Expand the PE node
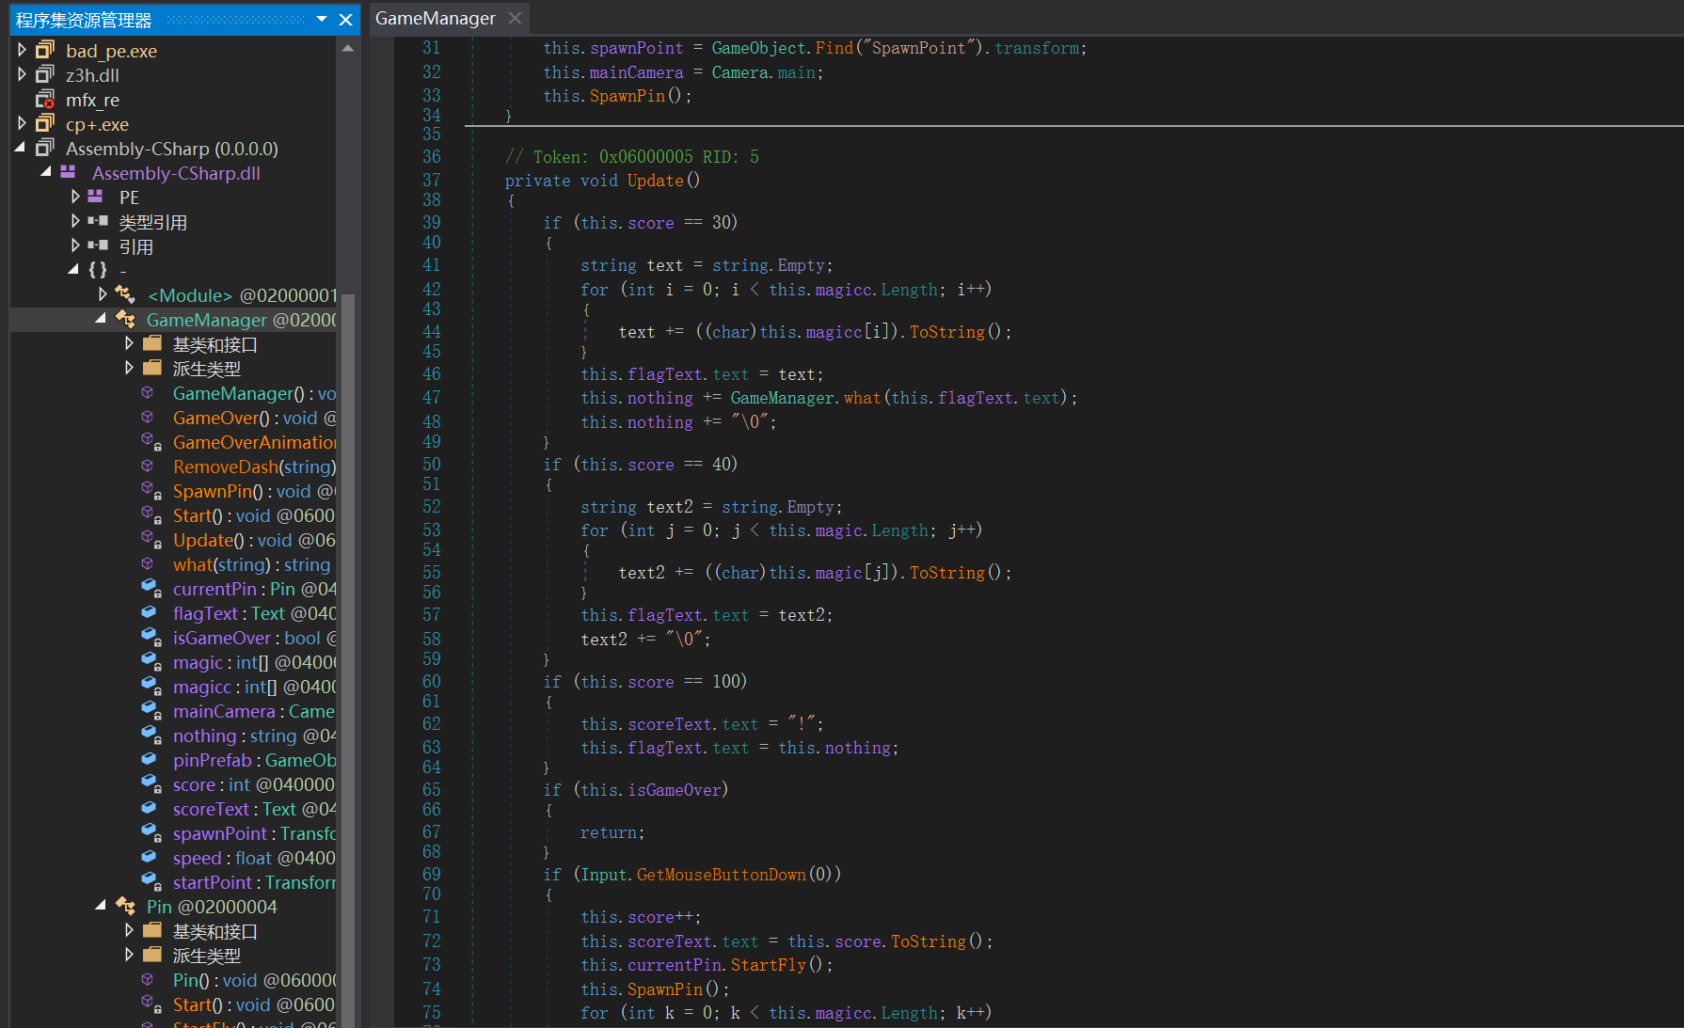The image size is (1684, 1028). (x=75, y=197)
